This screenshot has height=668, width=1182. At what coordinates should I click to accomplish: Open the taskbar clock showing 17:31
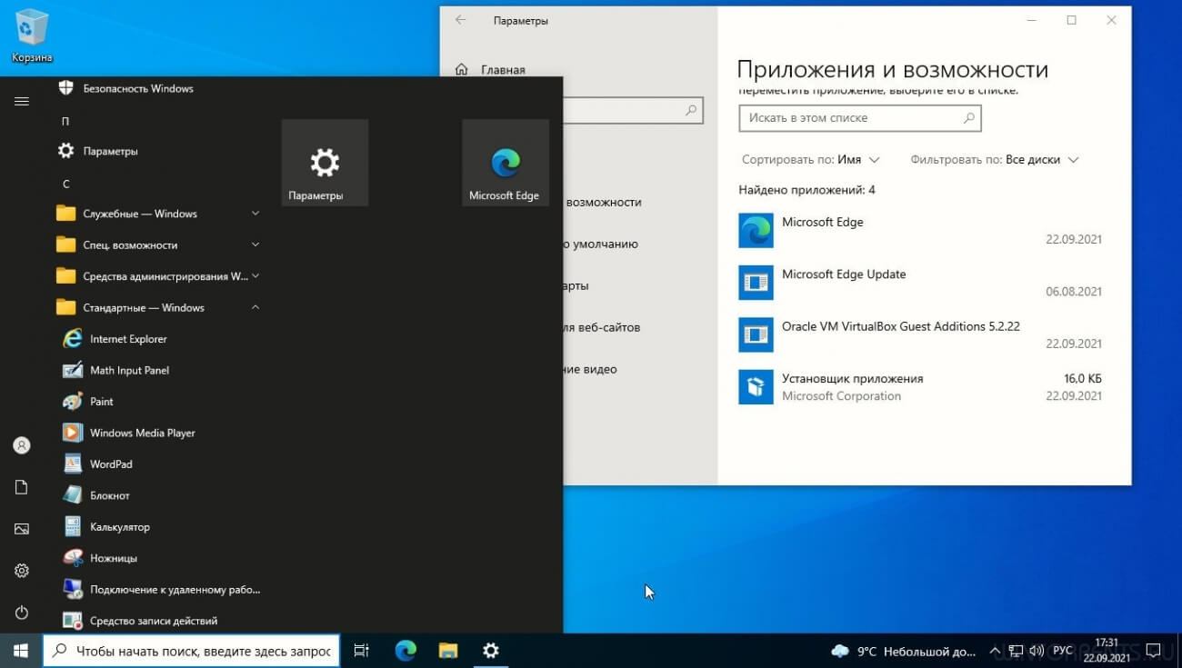(x=1107, y=651)
